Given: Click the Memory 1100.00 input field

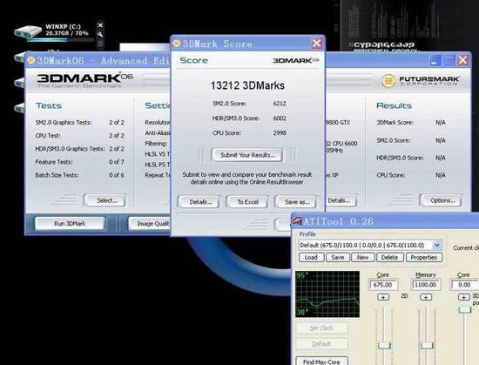Looking at the screenshot, I should click(426, 285).
